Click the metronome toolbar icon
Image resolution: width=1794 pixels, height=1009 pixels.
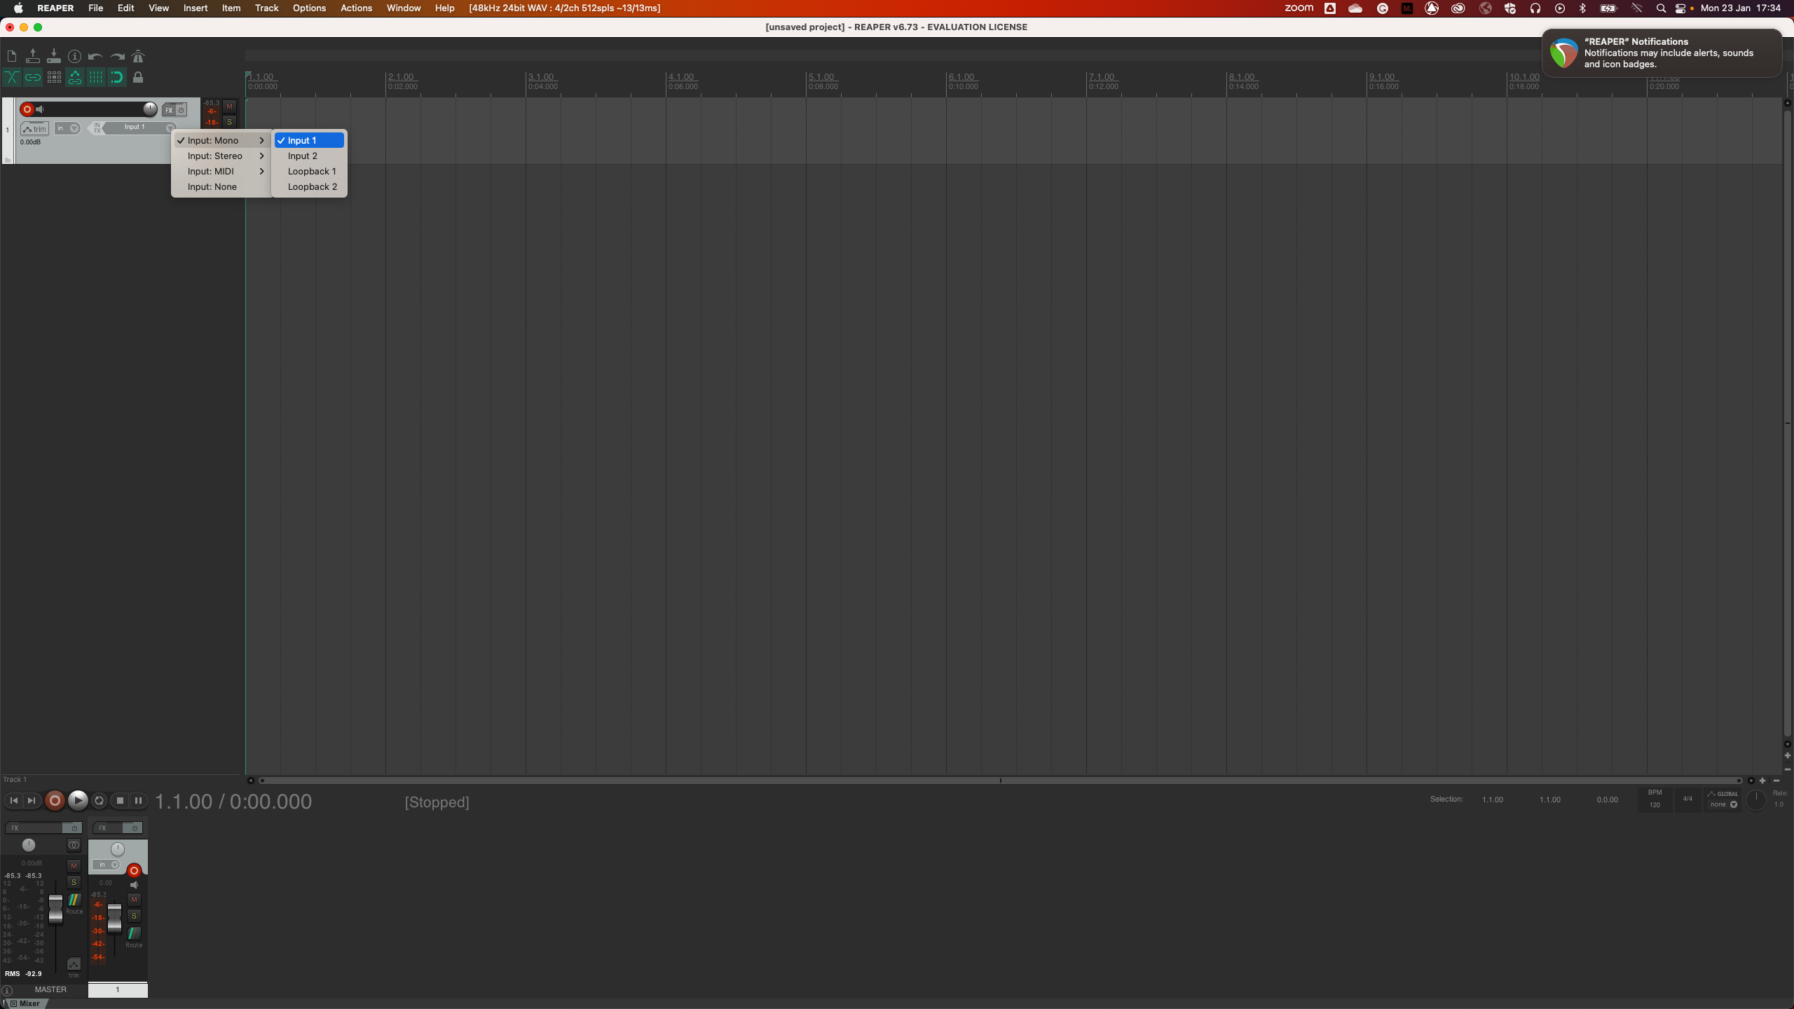[138, 56]
